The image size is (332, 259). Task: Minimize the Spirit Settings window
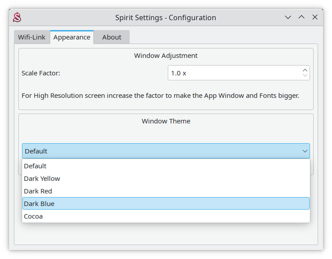click(x=288, y=18)
